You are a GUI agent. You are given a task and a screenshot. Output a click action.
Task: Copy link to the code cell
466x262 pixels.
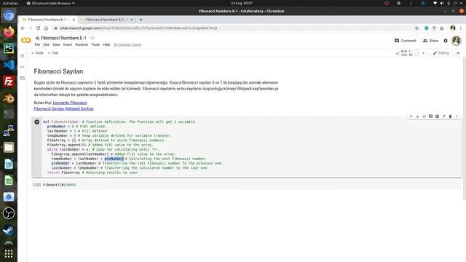[424, 116]
